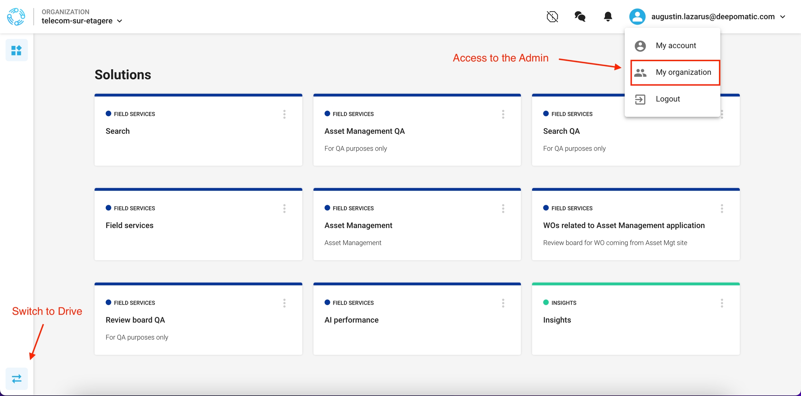Viewport: 801px width, 396px height.
Task: Click the crossed-out shield icon in header
Action: pyautogui.click(x=552, y=17)
